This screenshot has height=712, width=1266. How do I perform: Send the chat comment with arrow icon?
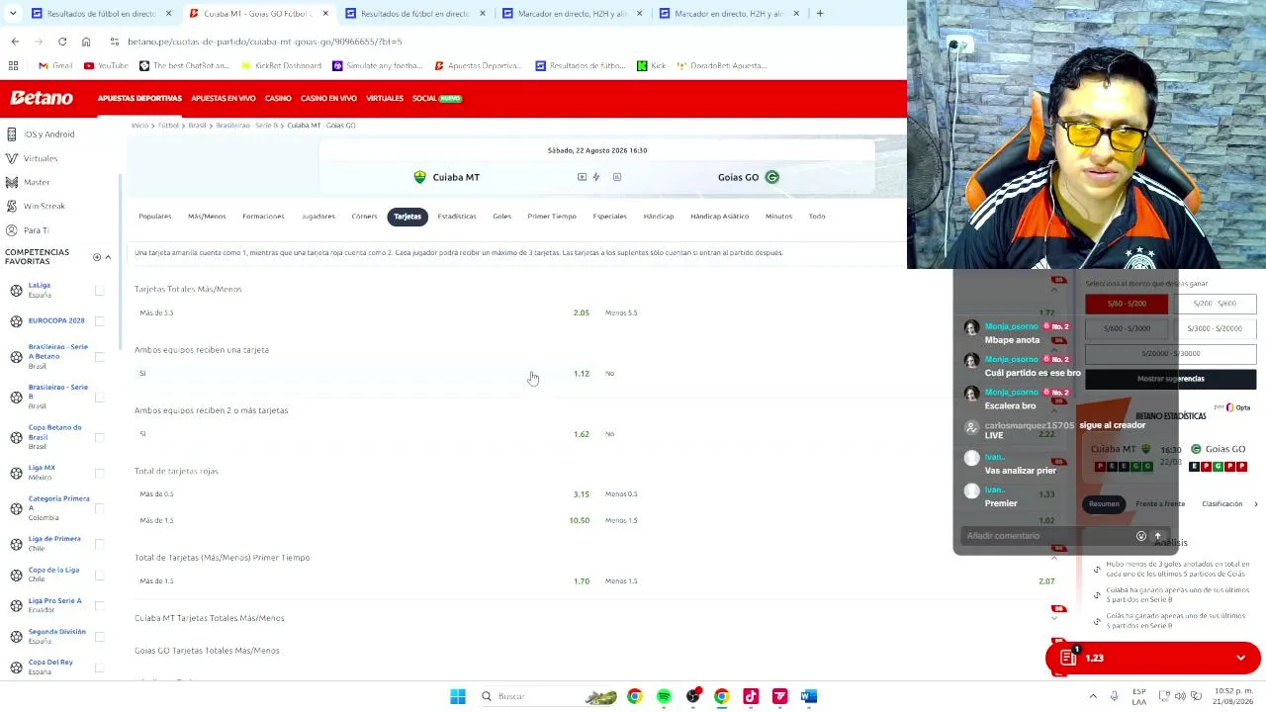pos(1158,536)
